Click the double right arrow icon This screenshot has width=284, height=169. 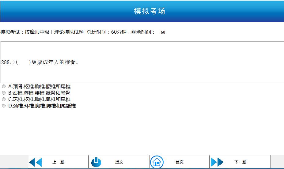[x=217, y=162]
